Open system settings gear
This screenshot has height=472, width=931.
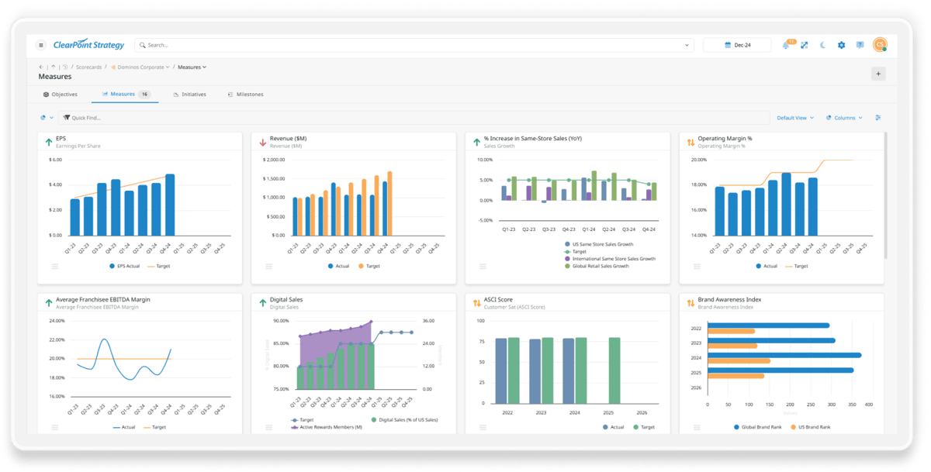842,46
